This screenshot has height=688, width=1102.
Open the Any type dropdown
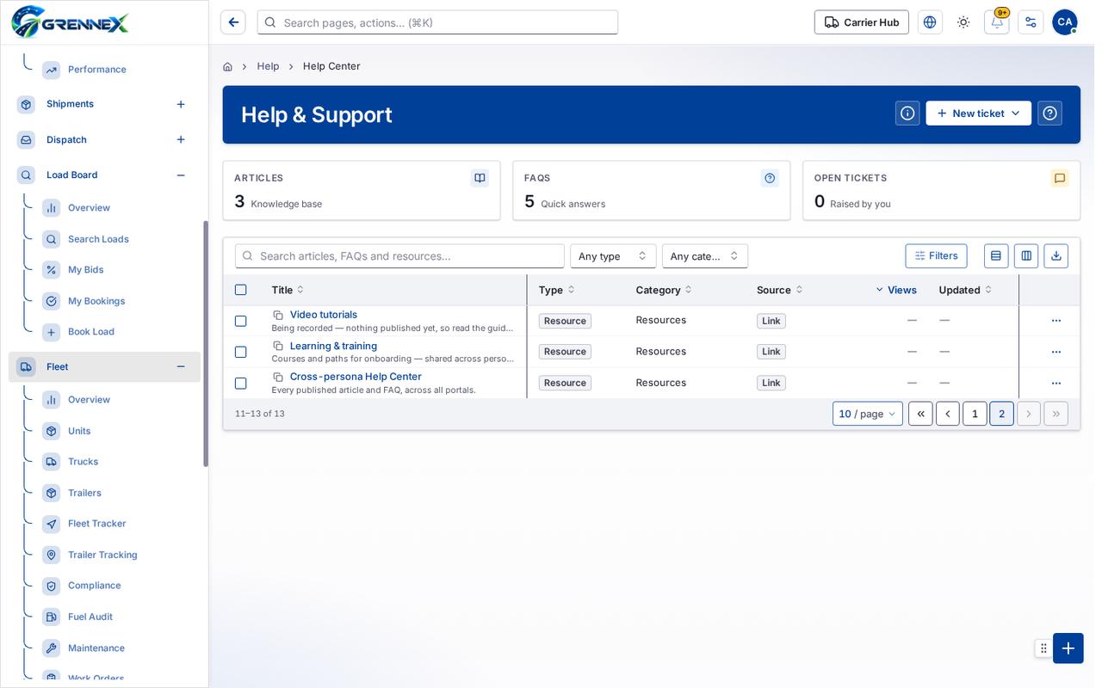point(613,256)
